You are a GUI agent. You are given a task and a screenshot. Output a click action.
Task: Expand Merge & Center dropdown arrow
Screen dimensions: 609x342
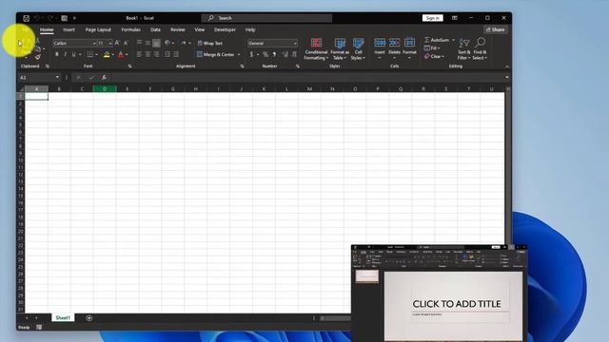(239, 55)
